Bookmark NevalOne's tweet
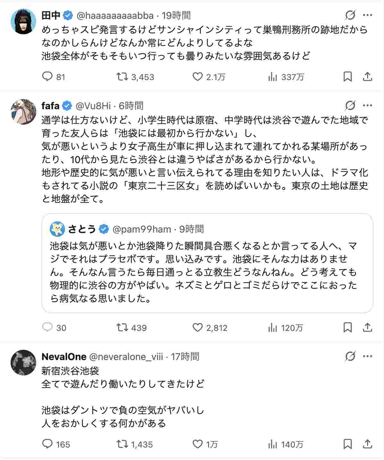The width and height of the screenshot is (384, 460). (x=347, y=444)
